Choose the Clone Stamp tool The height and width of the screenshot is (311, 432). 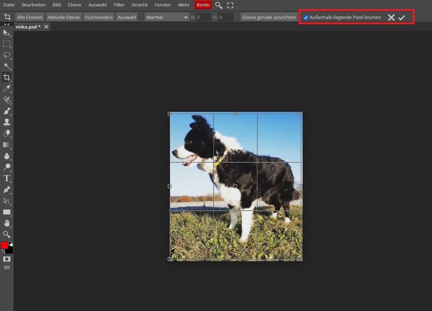tap(7, 122)
